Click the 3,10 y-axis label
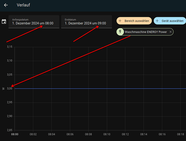Screen dimensions: 186x141 click(x=10, y=61)
